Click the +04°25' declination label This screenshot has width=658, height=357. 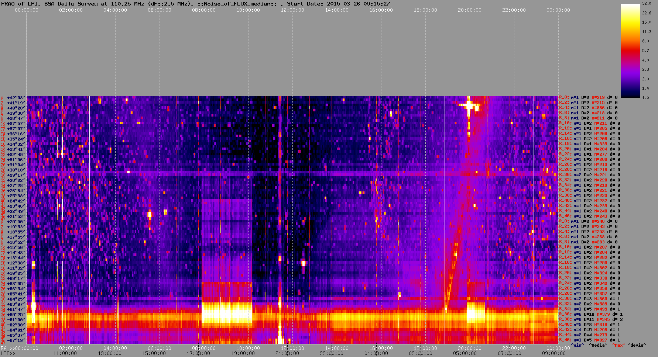click(16, 299)
